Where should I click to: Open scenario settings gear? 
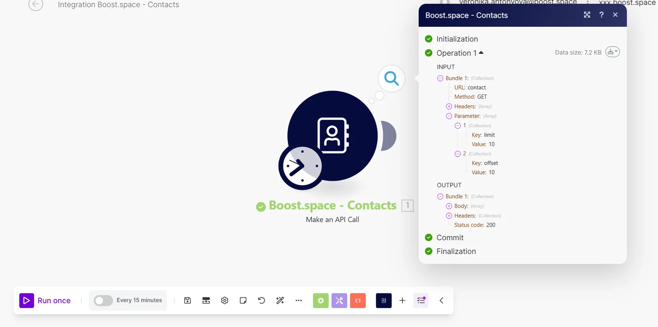pyautogui.click(x=225, y=301)
